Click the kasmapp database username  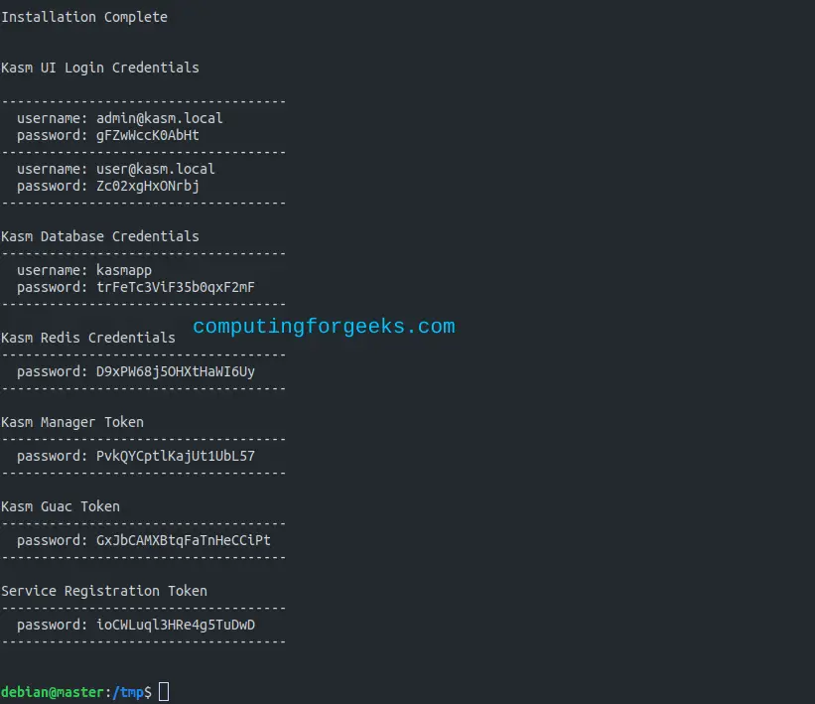(x=124, y=271)
